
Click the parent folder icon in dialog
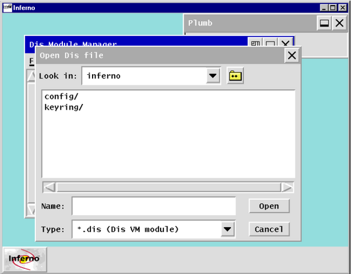coord(235,76)
